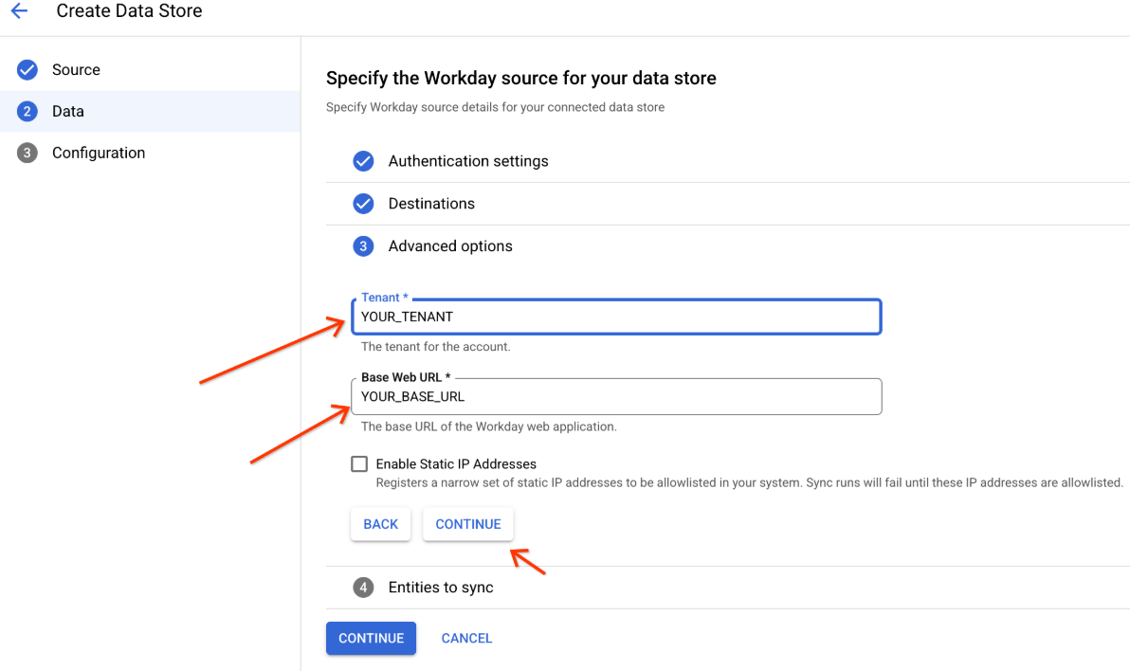1130x671 pixels.
Task: Click 'The tenant for the account.' helper text
Action: click(x=435, y=347)
